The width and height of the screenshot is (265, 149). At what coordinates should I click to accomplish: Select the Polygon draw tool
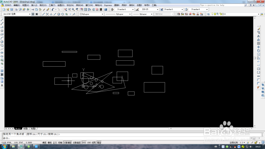(2, 31)
